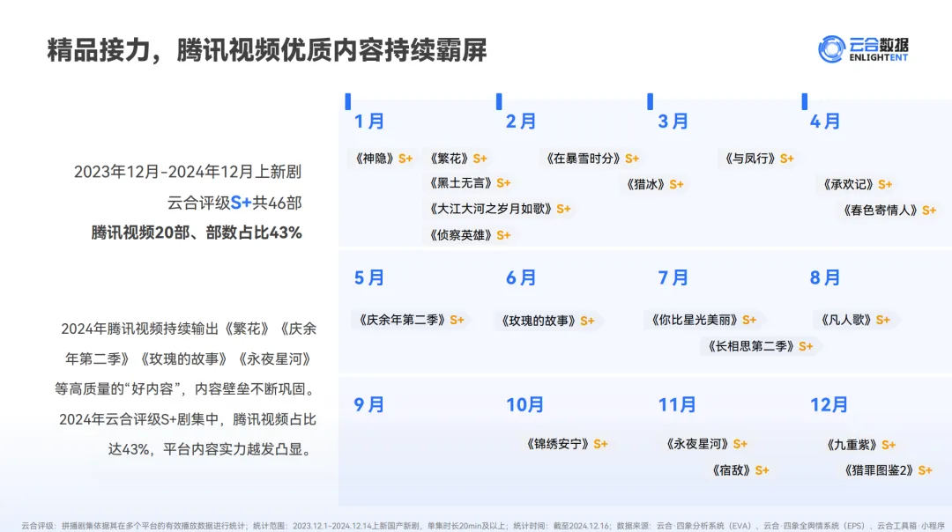Click the 《宿敌》 S+ label
The height and width of the screenshot is (532, 952).
point(740,470)
